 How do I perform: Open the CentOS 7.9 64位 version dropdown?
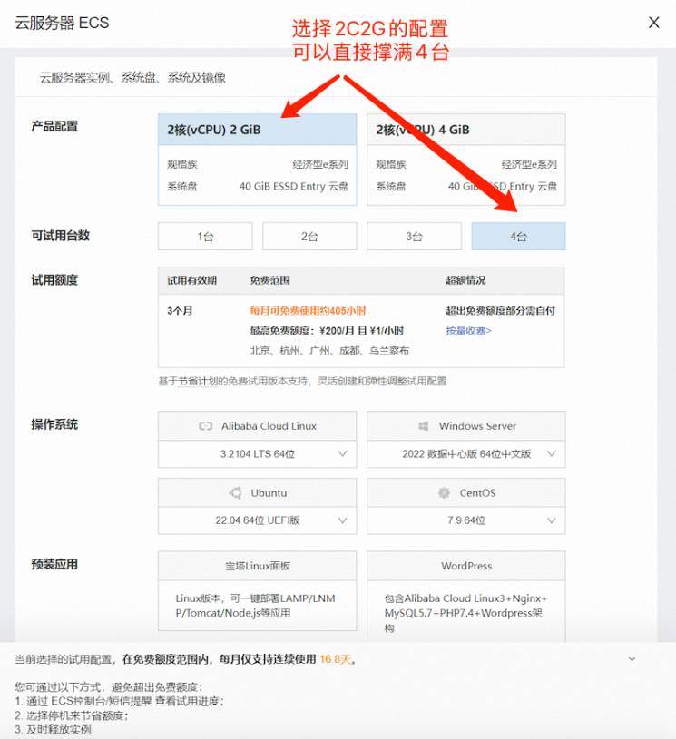pos(466,520)
